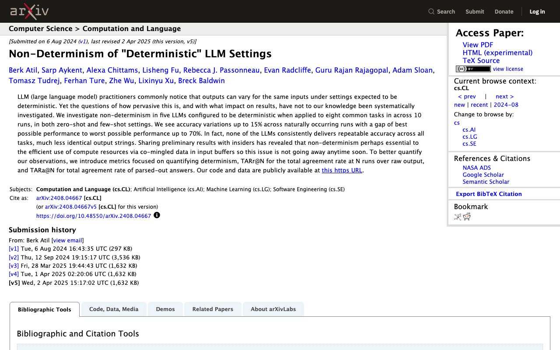This screenshot has width=560, height=350.
Task: Open the About arXivLabs tab
Action: tap(273, 309)
